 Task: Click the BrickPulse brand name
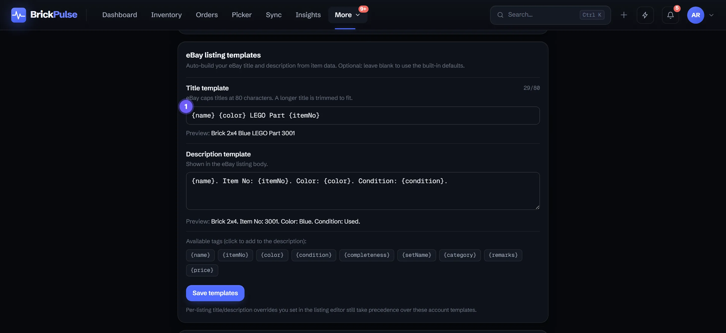pyautogui.click(x=53, y=15)
